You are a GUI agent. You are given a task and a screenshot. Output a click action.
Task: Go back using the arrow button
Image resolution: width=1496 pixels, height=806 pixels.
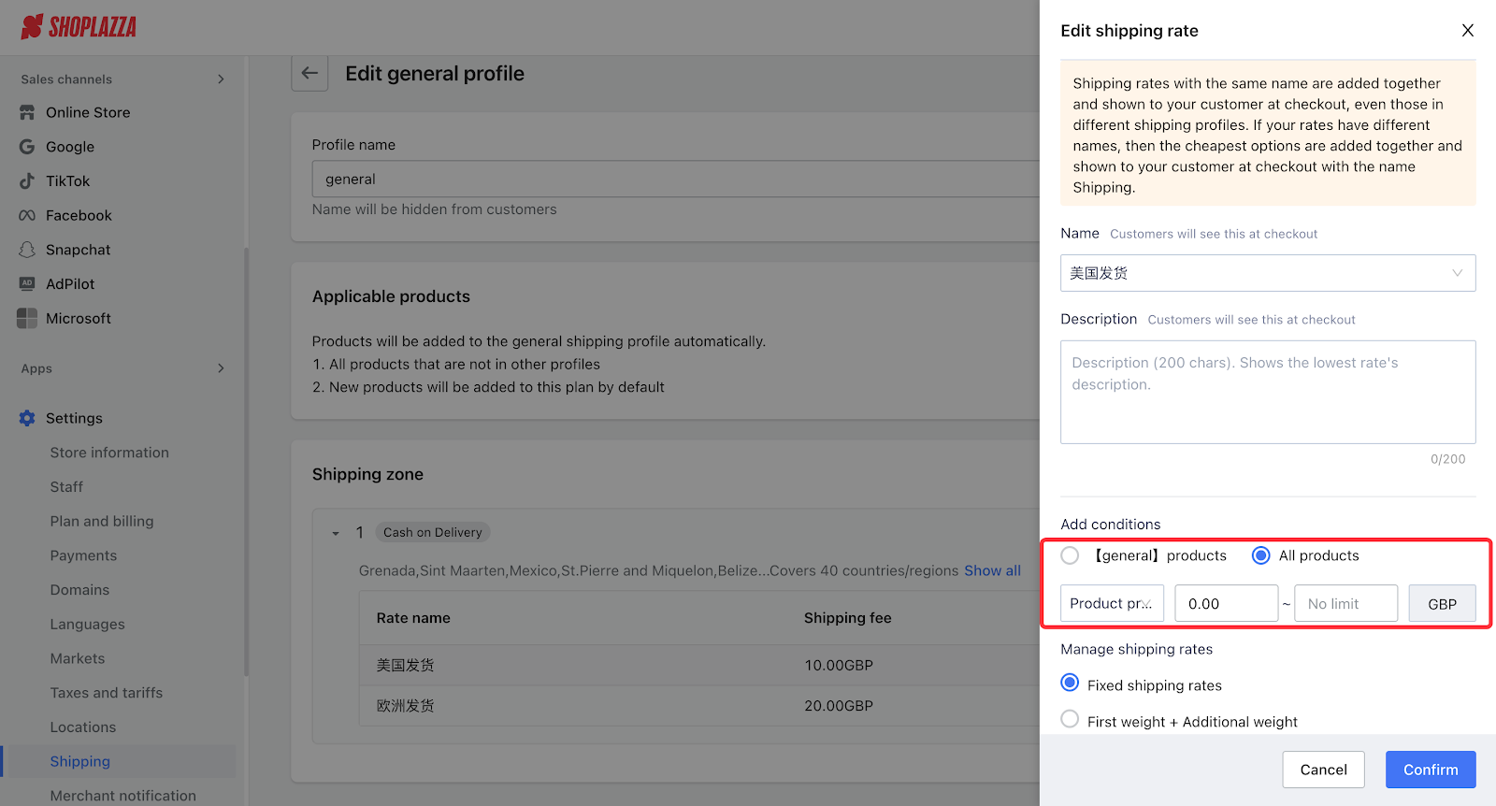pos(309,73)
